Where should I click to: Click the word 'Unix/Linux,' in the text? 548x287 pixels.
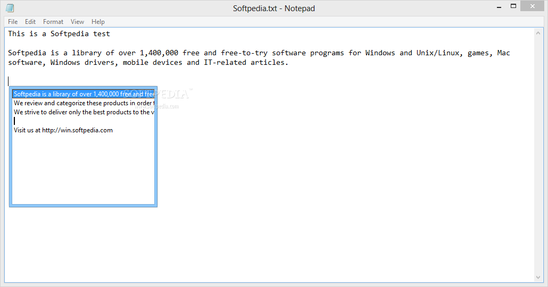[439, 53]
